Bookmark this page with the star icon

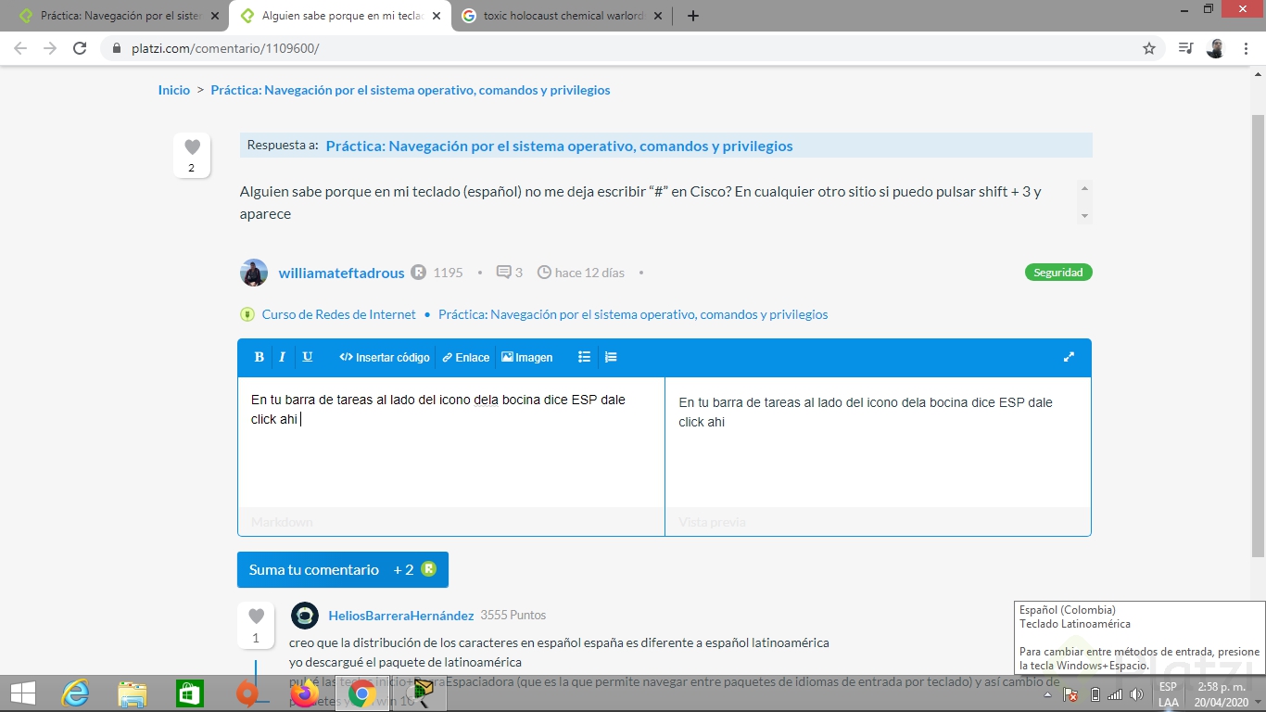(1149, 48)
